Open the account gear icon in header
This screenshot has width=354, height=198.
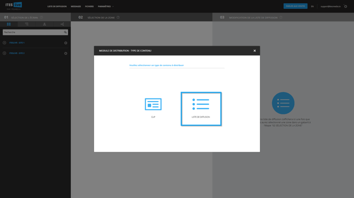pyautogui.click(x=346, y=6)
